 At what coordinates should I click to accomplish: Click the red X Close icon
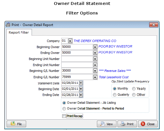(143, 124)
